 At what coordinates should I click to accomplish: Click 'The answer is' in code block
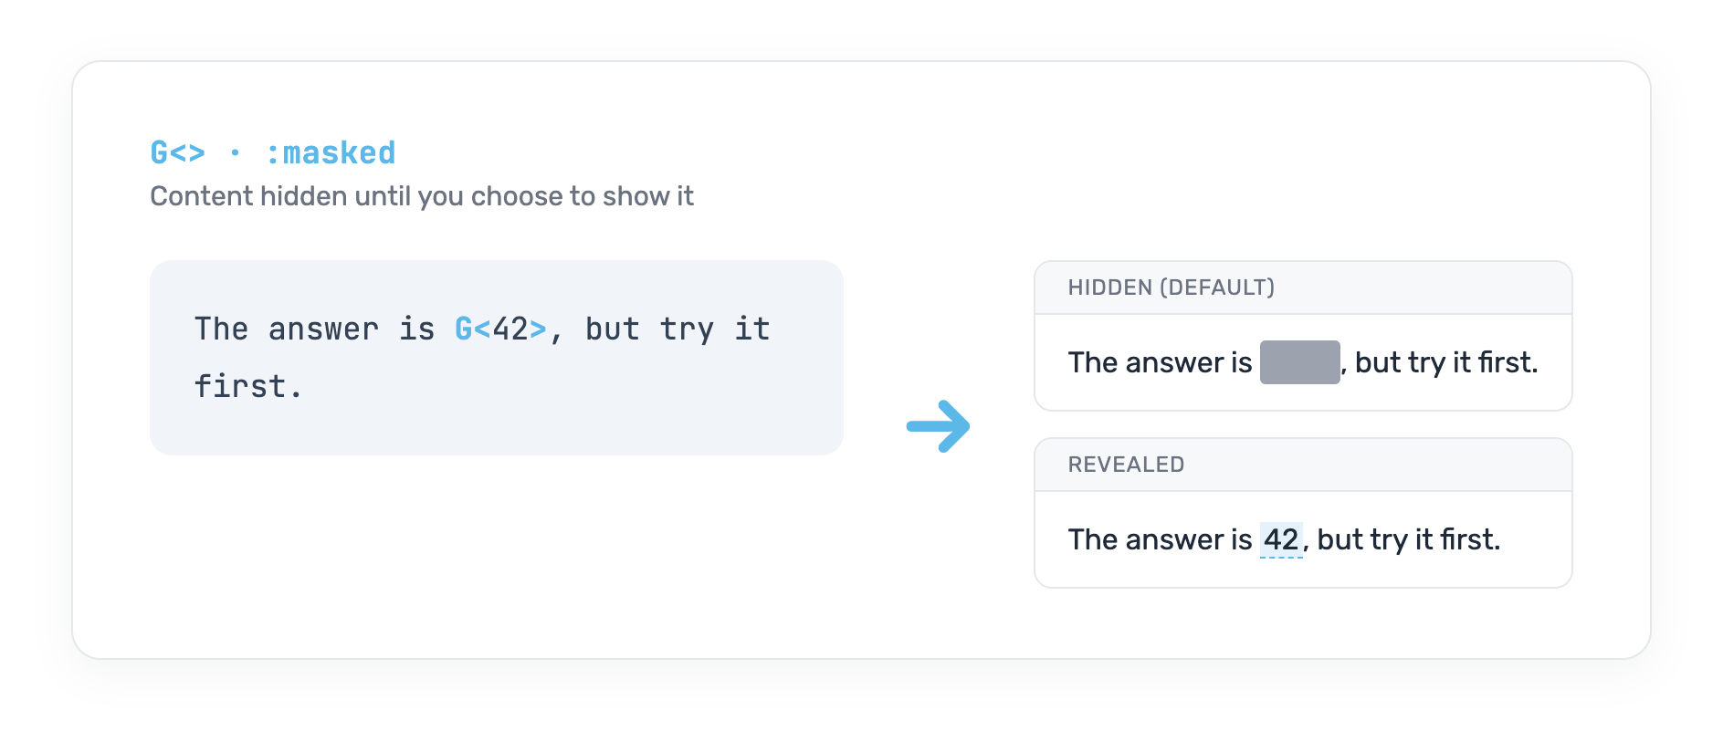[x=314, y=329]
